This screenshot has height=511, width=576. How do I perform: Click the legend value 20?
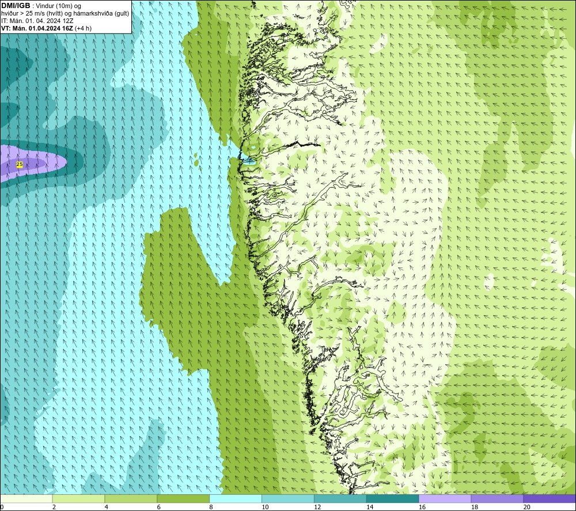coord(527,507)
